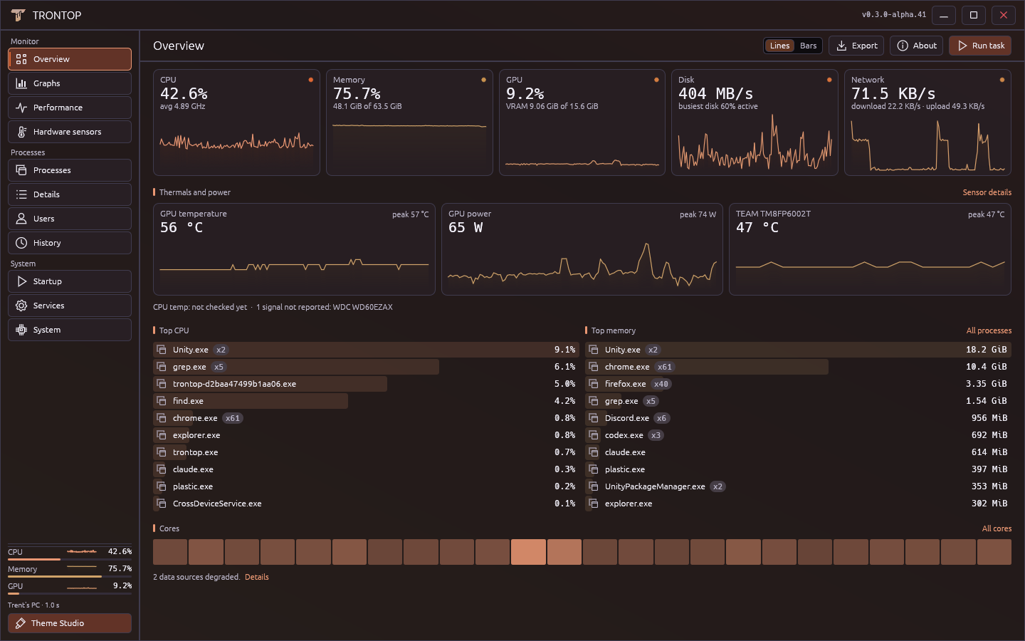Switch chart style to Bars
The image size is (1025, 641).
(808, 46)
